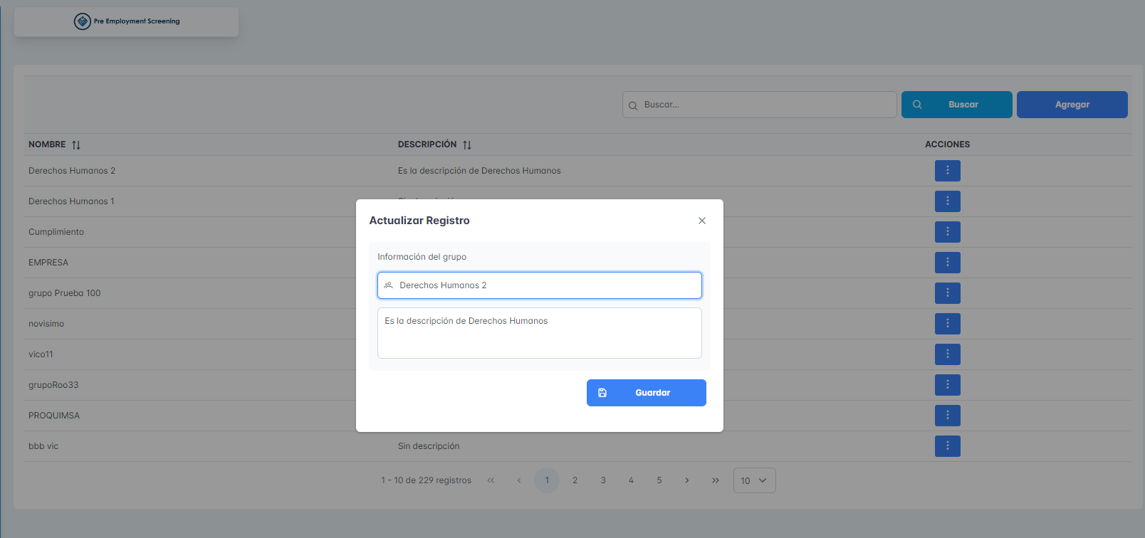Go to page 2 of results

tap(575, 480)
